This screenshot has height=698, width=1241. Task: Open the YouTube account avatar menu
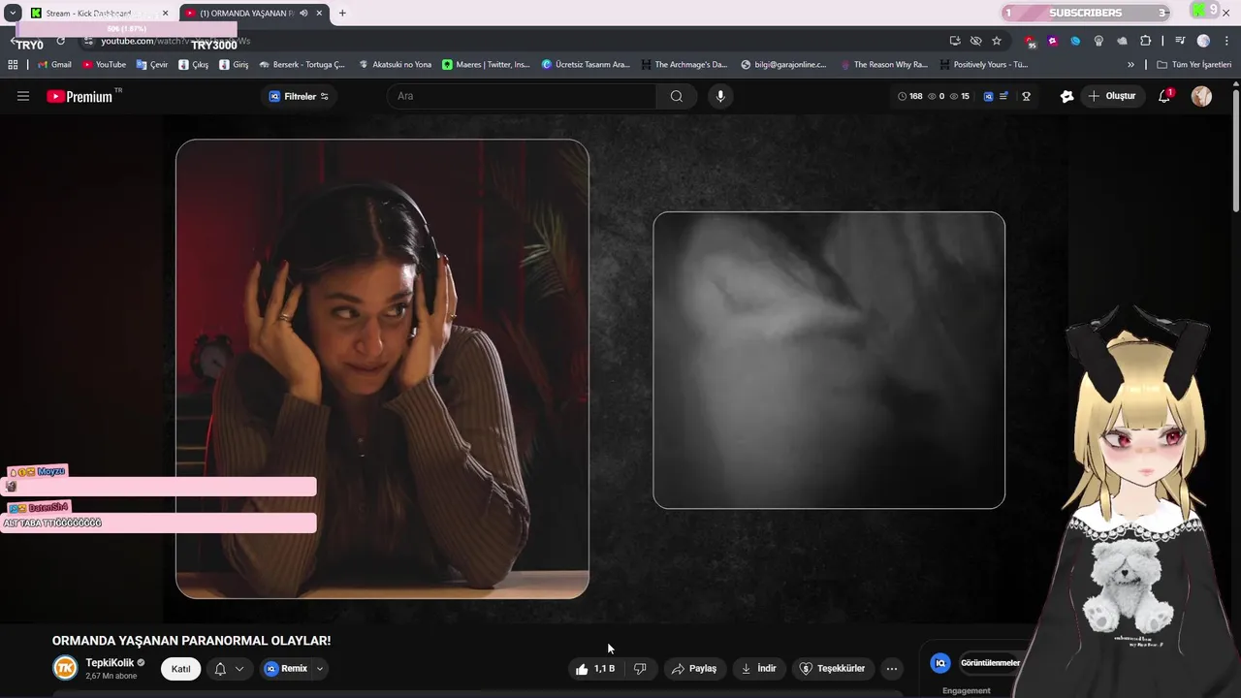[1201, 96]
